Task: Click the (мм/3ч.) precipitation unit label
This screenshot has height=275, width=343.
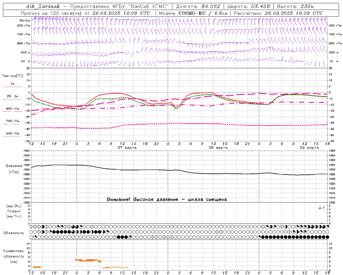Action: (x=14, y=206)
